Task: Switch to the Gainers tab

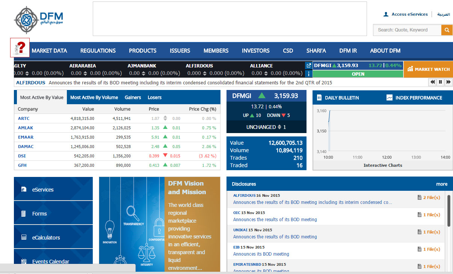Action: point(133,97)
